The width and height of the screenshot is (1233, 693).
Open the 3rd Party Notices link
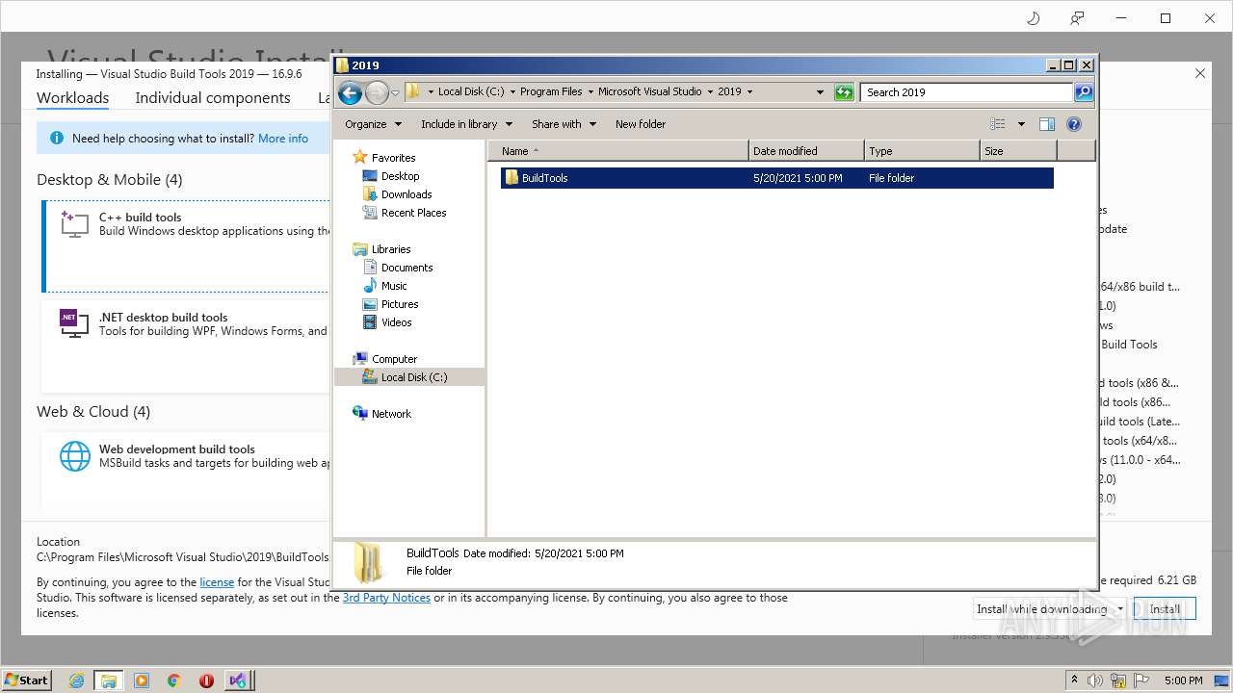tap(386, 598)
